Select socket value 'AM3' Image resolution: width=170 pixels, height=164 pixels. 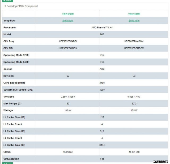tap(102, 69)
